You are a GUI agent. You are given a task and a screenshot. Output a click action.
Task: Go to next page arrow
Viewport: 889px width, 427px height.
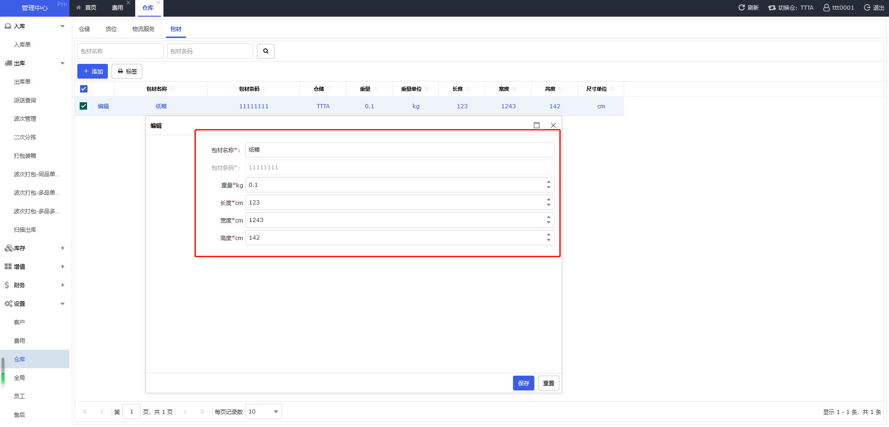point(185,412)
